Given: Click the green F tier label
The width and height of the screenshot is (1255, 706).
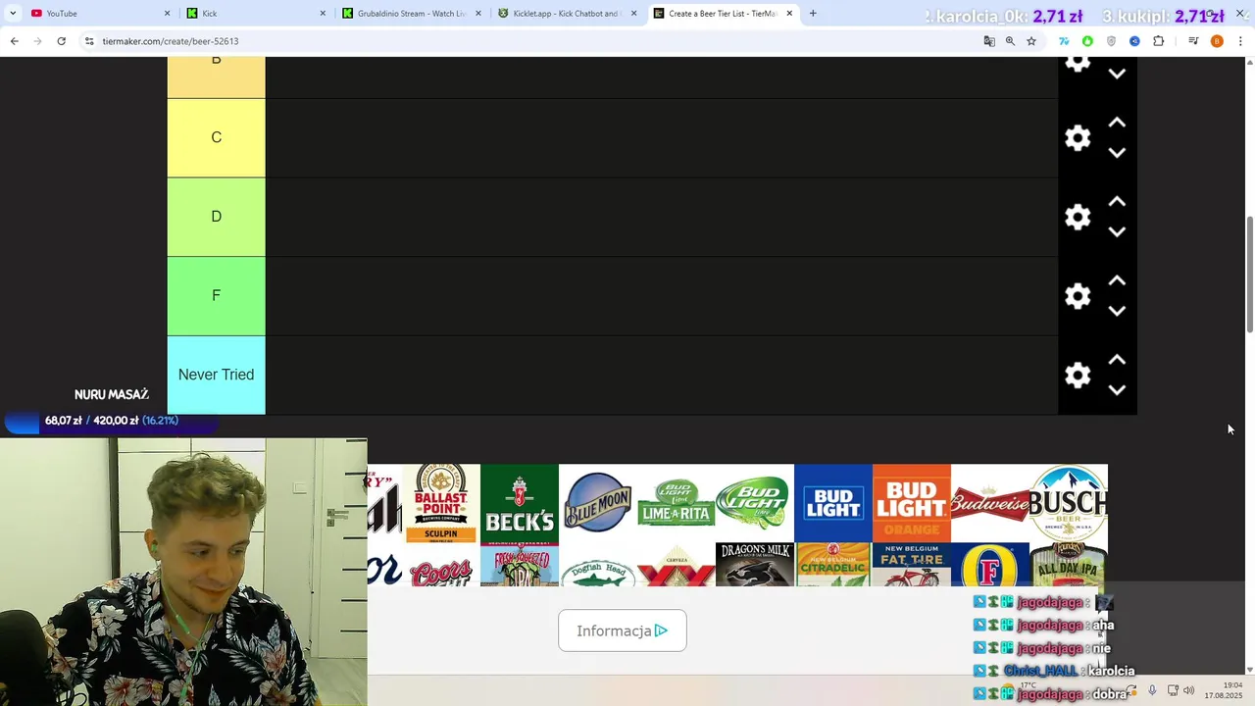Looking at the screenshot, I should point(216,296).
